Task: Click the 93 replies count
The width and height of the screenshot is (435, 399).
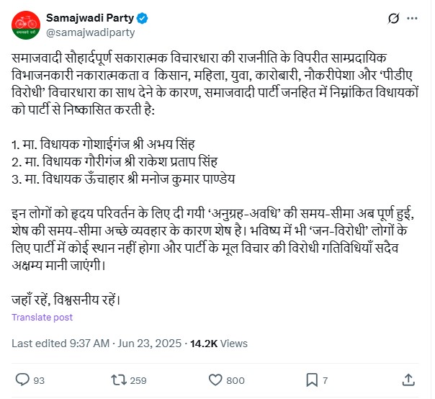Action: (40, 380)
